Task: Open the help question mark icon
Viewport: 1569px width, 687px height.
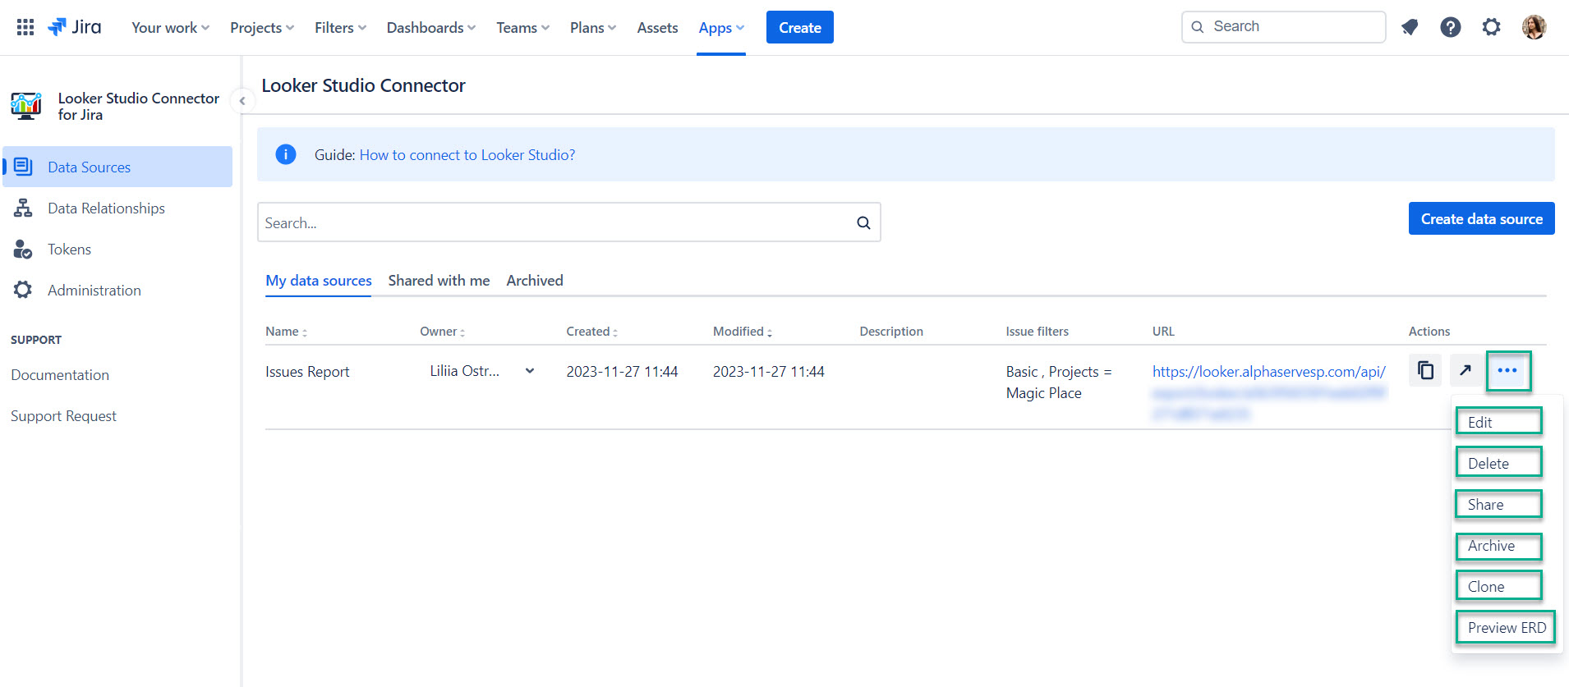Action: click(1450, 27)
